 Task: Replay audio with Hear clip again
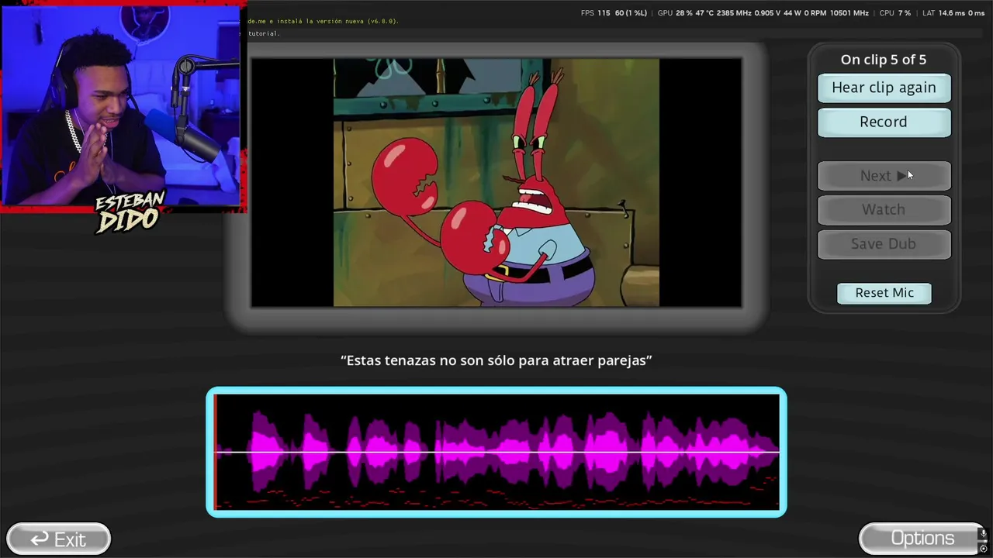pyautogui.click(x=884, y=88)
